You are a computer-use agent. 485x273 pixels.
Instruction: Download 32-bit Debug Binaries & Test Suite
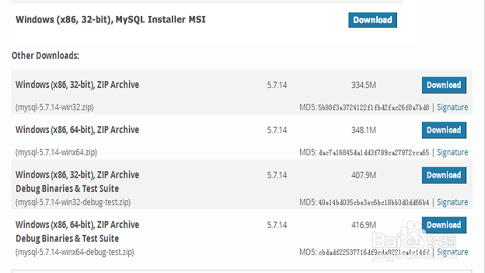point(444,175)
